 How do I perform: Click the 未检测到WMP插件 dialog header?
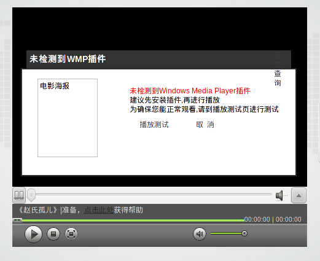click(x=158, y=60)
